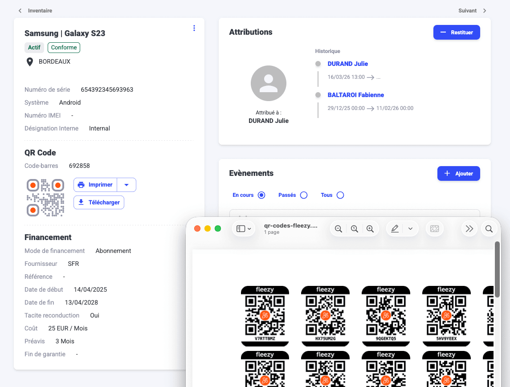This screenshot has width=510, height=387.
Task: Open the markup options chevron in Preview
Action: [x=411, y=228]
